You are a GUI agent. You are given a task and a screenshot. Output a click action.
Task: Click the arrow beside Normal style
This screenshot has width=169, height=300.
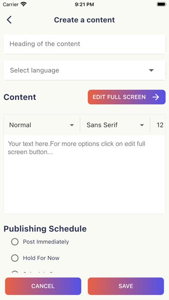pos(72,125)
